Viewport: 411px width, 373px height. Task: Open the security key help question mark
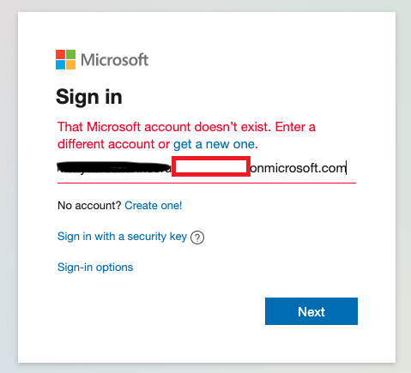click(x=197, y=238)
